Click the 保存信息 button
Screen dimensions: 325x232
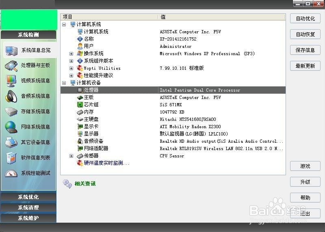tap(305, 50)
